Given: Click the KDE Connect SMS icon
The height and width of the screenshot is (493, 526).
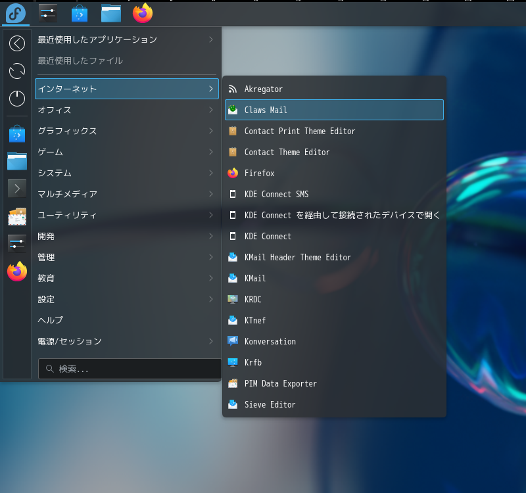Looking at the screenshot, I should pos(233,194).
